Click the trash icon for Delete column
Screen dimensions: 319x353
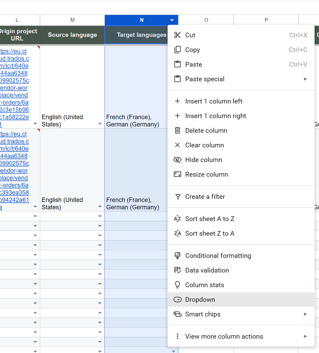(x=178, y=130)
